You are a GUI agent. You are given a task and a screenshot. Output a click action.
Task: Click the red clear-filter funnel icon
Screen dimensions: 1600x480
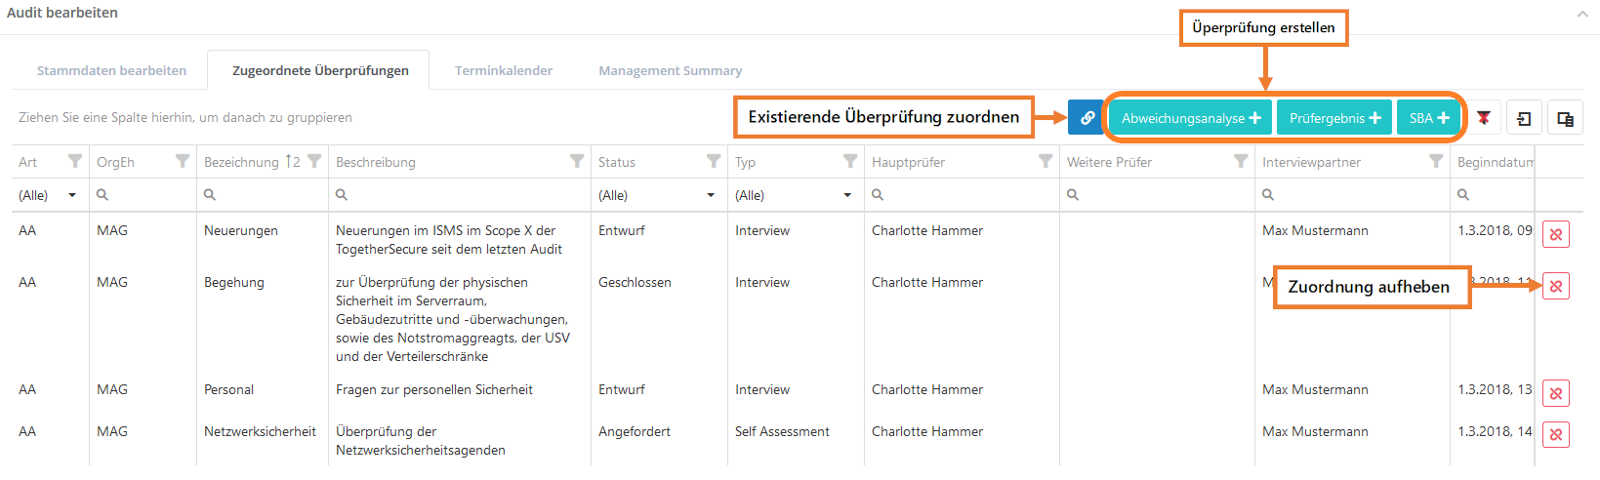coord(1484,118)
